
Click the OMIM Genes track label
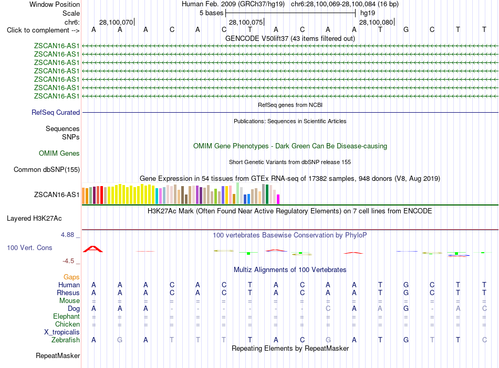pos(59,154)
